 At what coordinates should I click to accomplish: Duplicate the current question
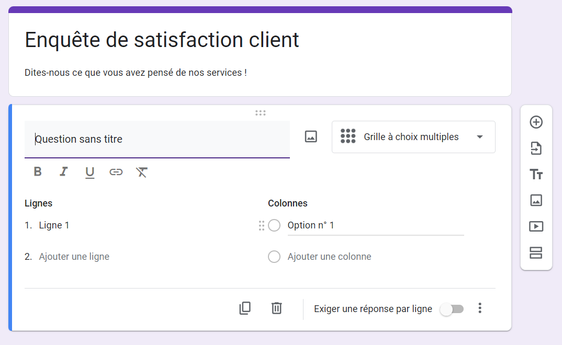[x=245, y=308]
